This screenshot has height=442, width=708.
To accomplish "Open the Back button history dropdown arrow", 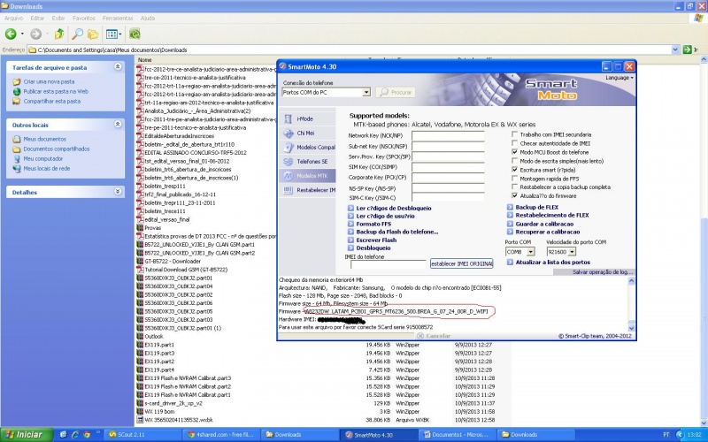I will [22, 34].
